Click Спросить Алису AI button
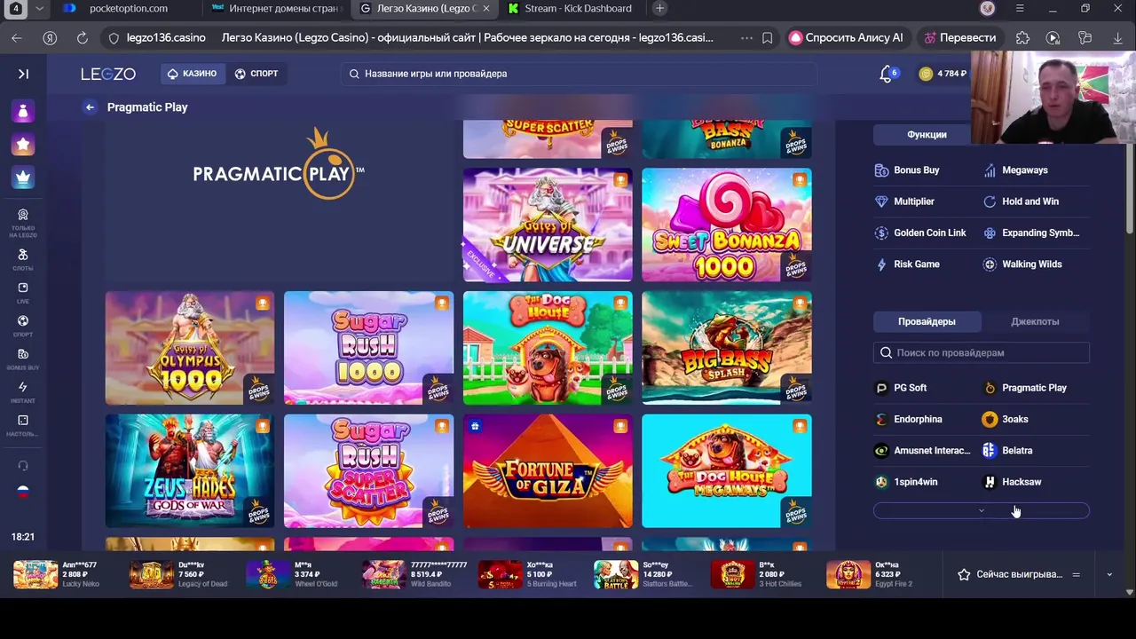The image size is (1136, 639). pyautogui.click(x=847, y=38)
